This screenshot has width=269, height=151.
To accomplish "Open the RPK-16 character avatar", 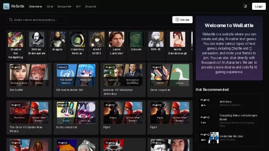I will click(x=156, y=39).
